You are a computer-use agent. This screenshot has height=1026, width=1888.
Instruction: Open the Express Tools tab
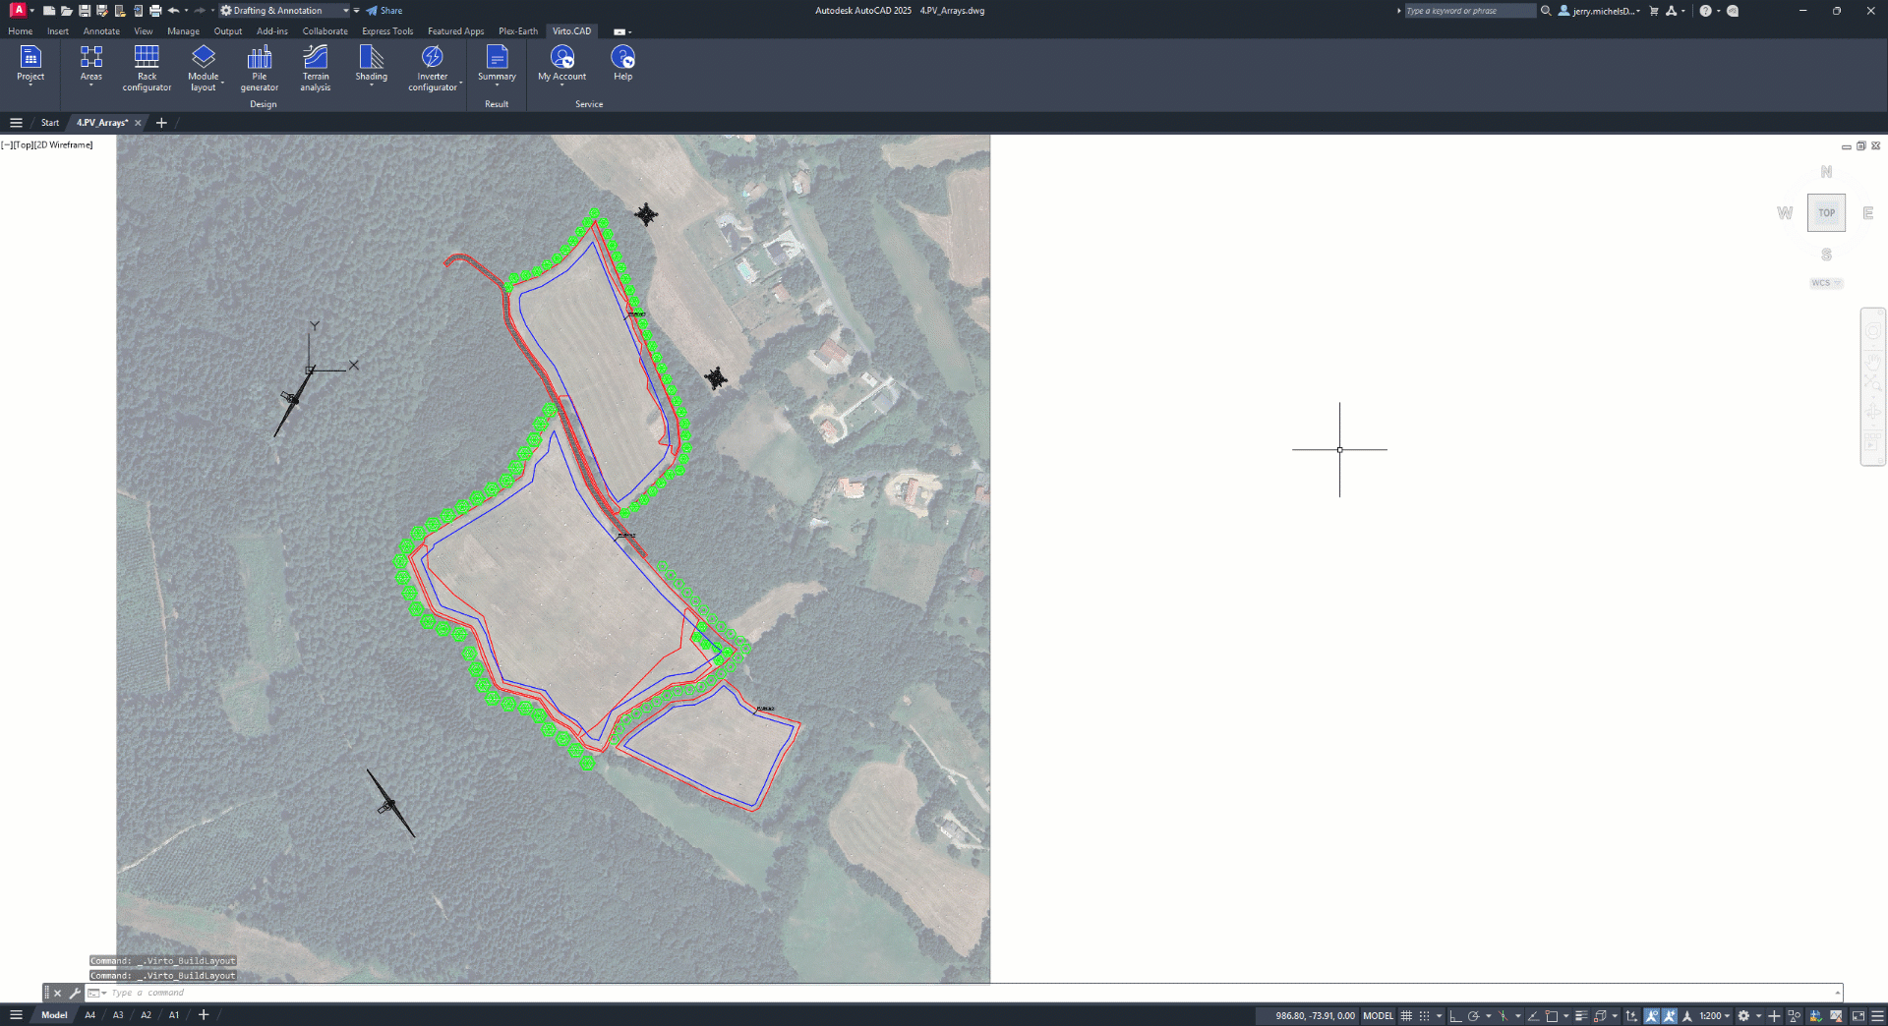point(387,31)
